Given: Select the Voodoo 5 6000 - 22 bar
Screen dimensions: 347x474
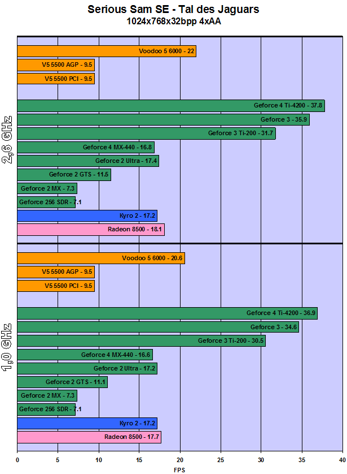Looking at the screenshot, I should 107,51.
